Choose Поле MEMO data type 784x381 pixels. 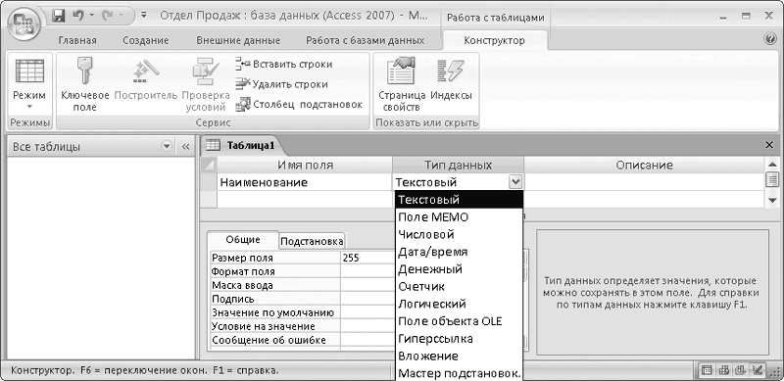pos(459,217)
